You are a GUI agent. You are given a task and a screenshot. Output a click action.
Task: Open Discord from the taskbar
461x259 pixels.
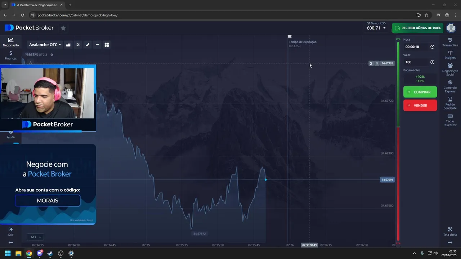[x=40, y=253]
